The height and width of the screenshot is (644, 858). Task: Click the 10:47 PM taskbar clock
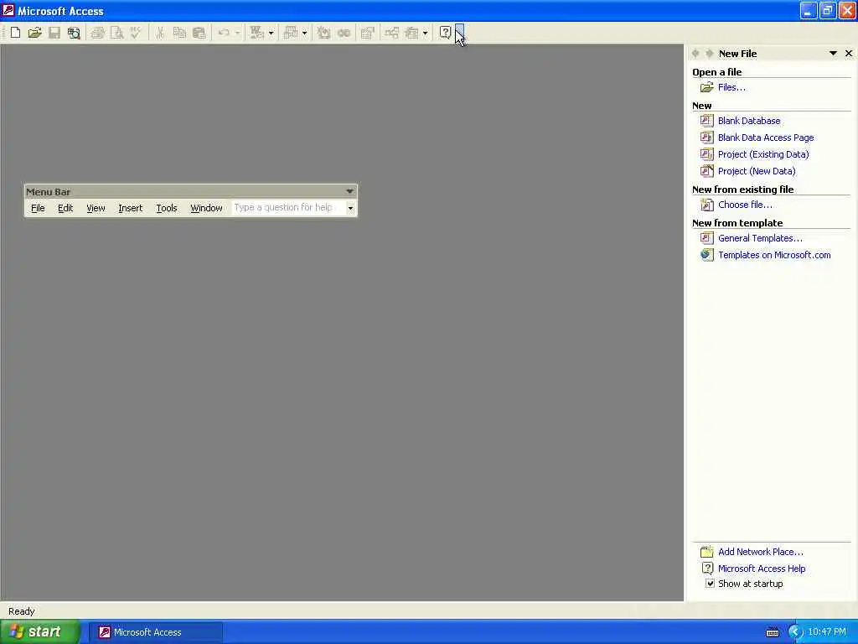tap(827, 631)
